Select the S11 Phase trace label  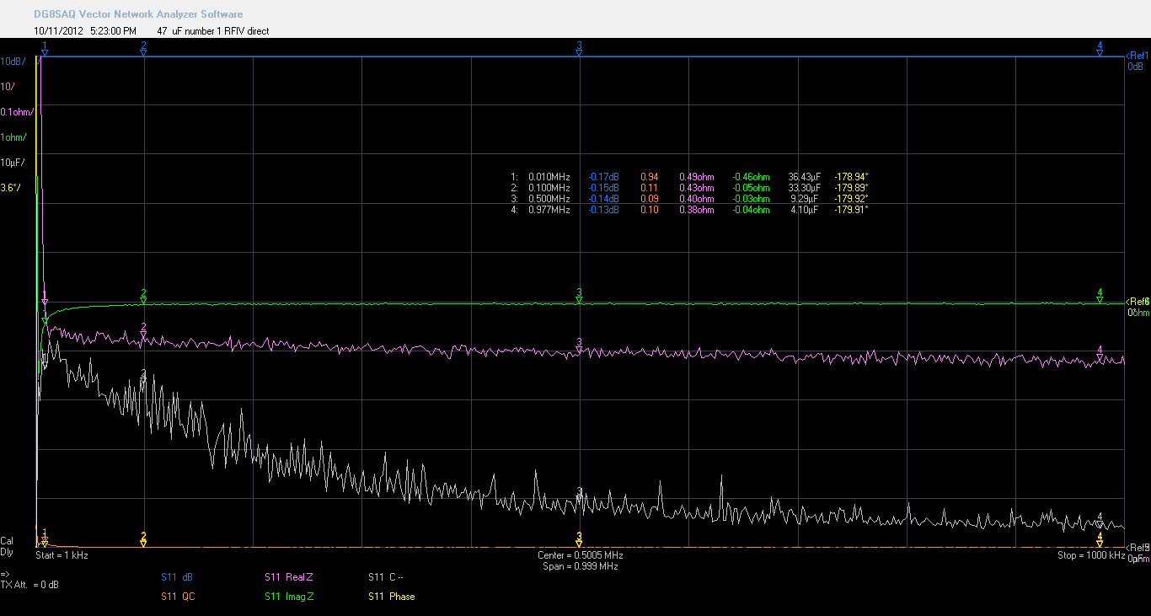(392, 597)
